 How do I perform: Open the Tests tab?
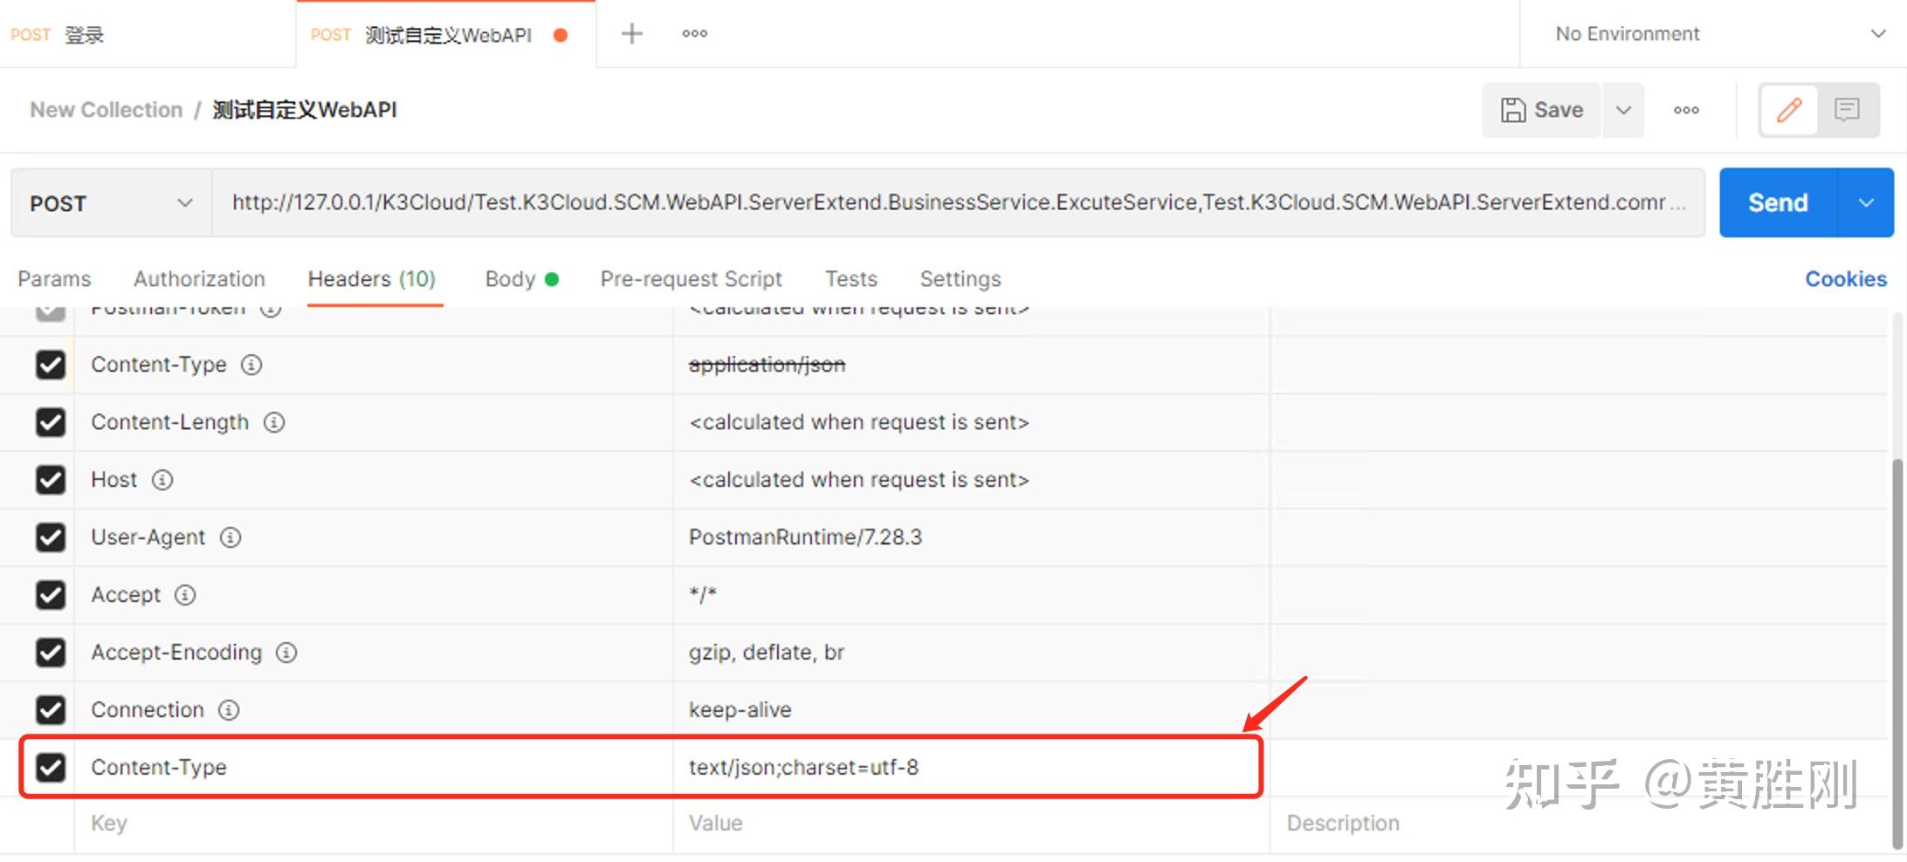pyautogui.click(x=850, y=279)
